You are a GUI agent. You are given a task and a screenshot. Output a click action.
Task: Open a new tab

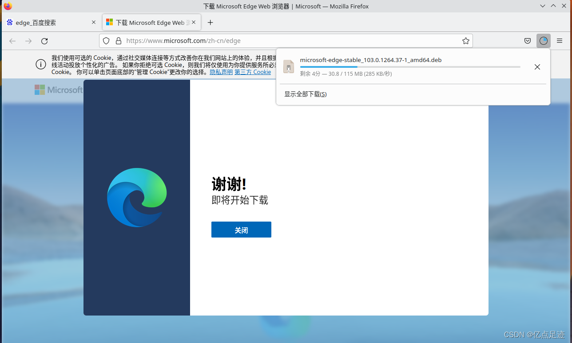click(211, 23)
